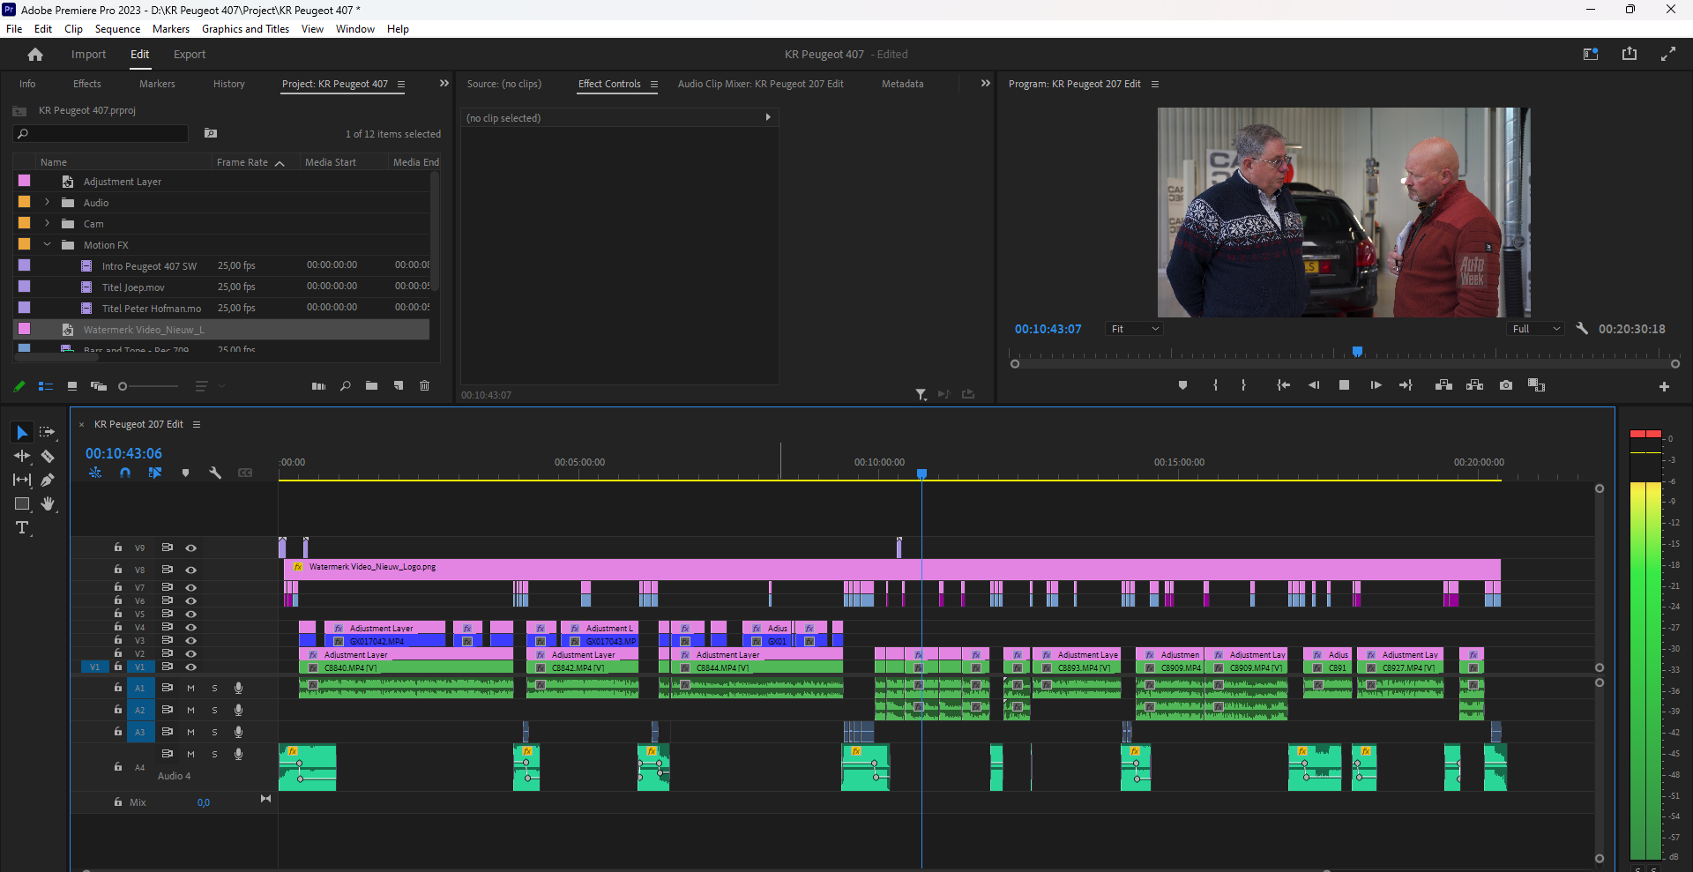Mute audio track A1
The image size is (1693, 872).
pyautogui.click(x=190, y=688)
